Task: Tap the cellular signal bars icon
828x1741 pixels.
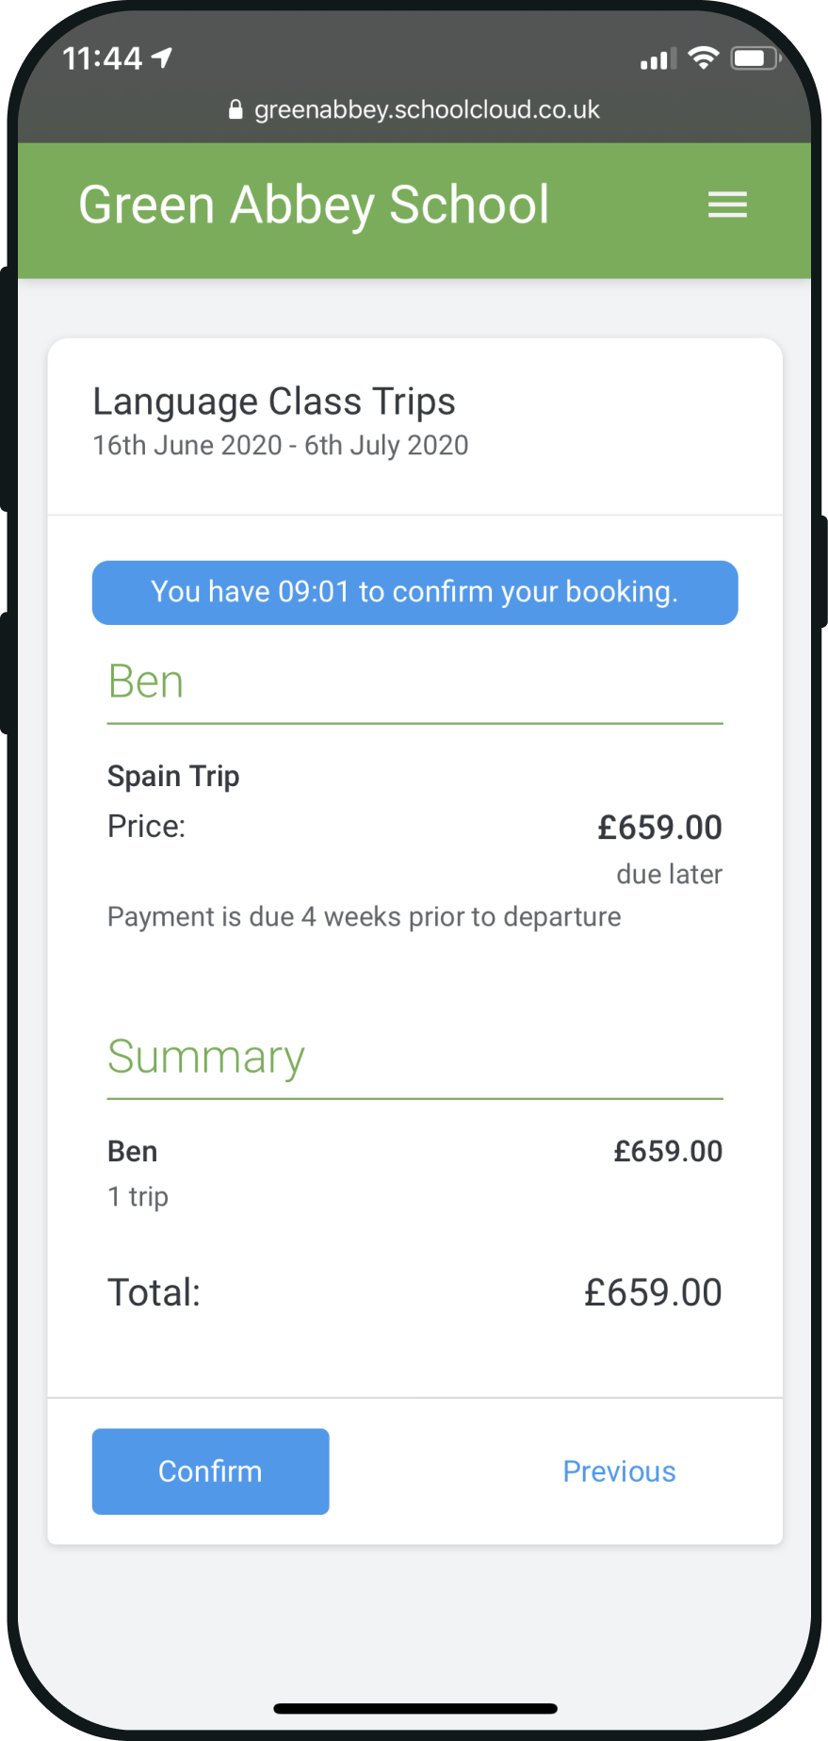Action: [x=658, y=59]
